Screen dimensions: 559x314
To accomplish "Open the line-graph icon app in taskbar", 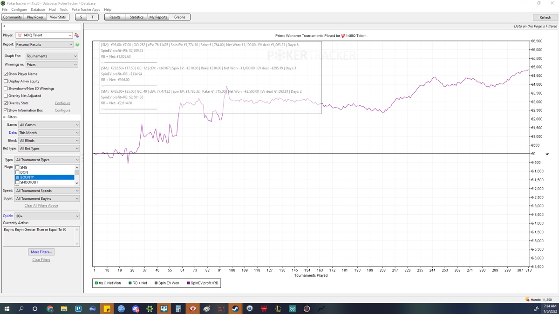I will [x=321, y=308].
